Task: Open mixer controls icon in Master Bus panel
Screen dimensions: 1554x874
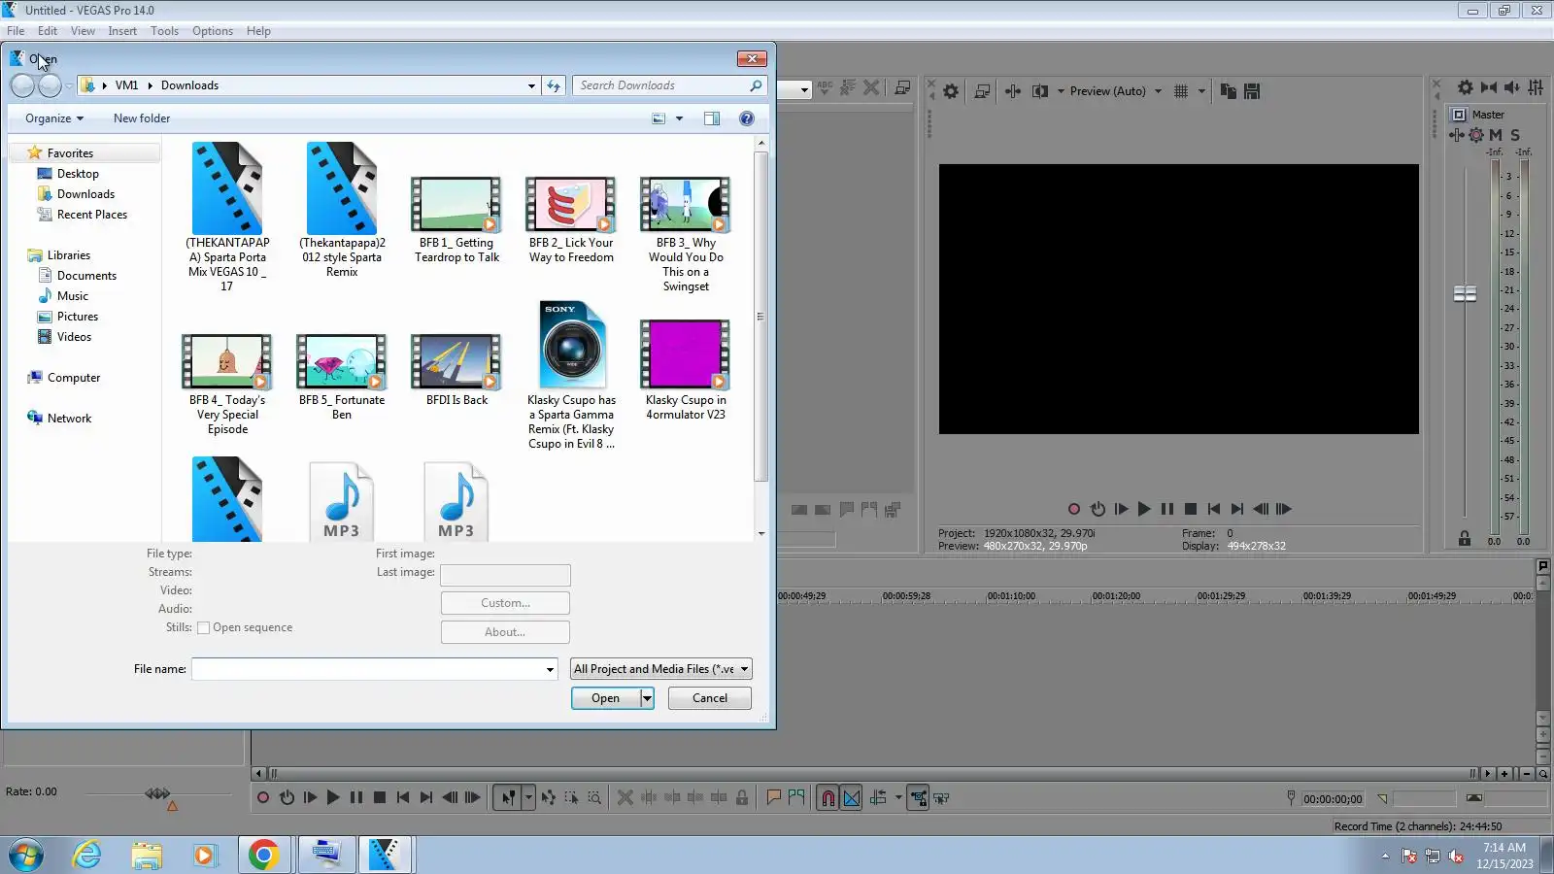Action: (1536, 87)
